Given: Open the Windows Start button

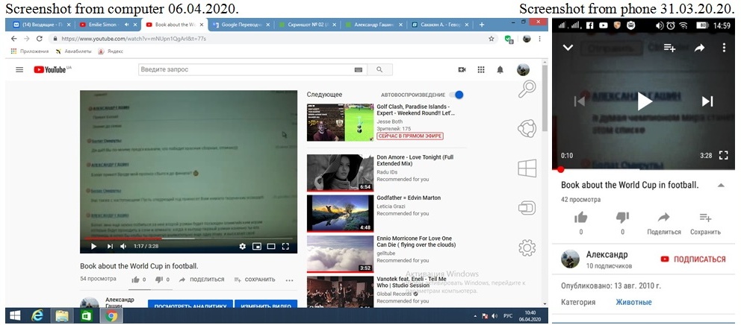Looking at the screenshot, I should click(15, 315).
